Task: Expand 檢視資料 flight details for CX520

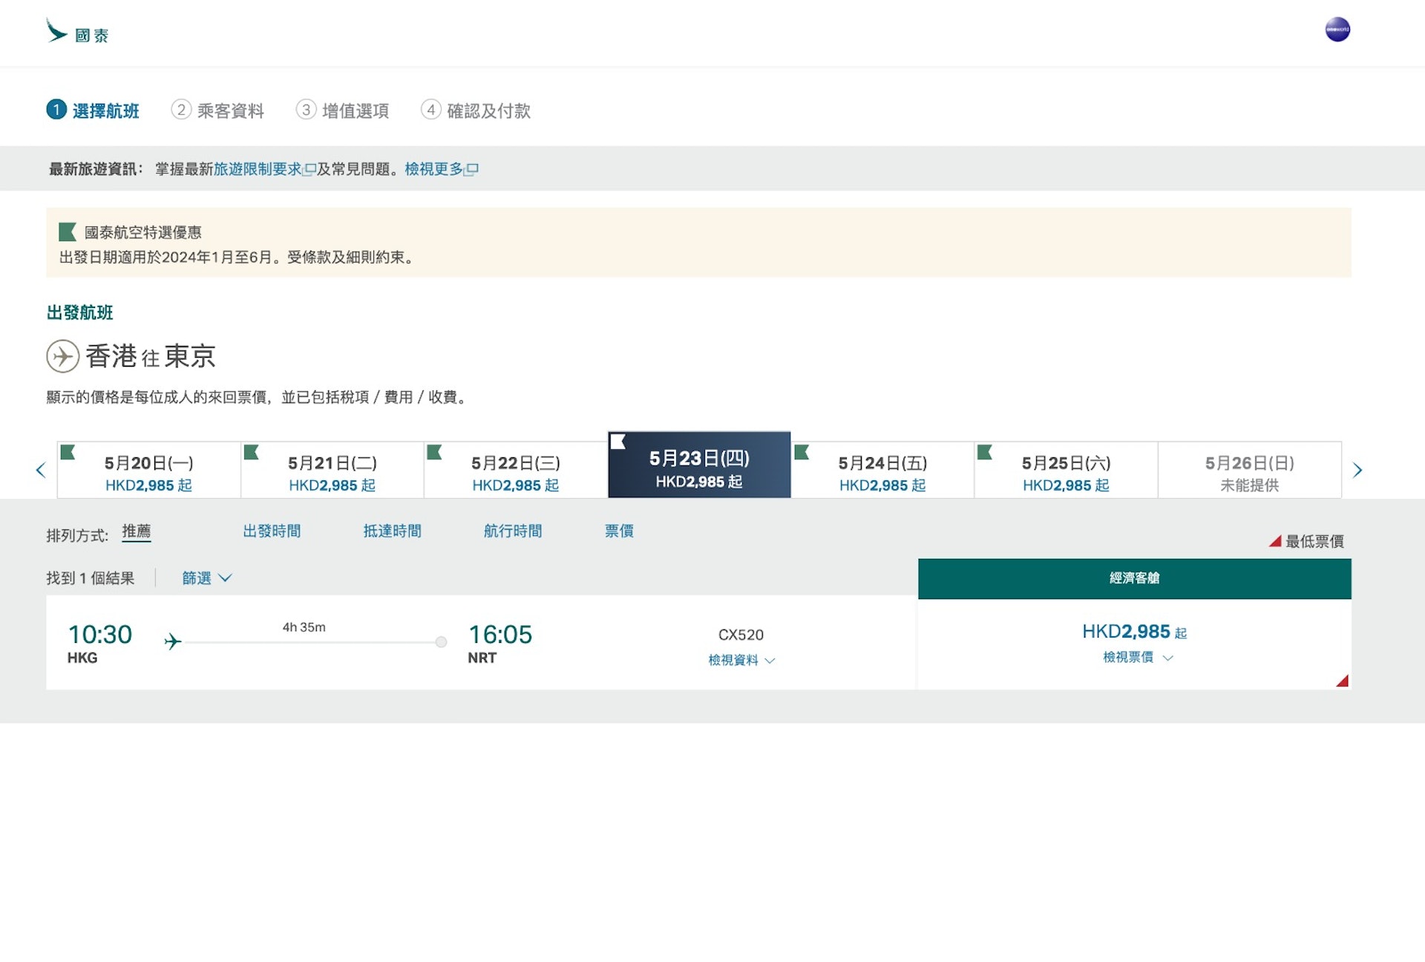Action: pos(741,660)
